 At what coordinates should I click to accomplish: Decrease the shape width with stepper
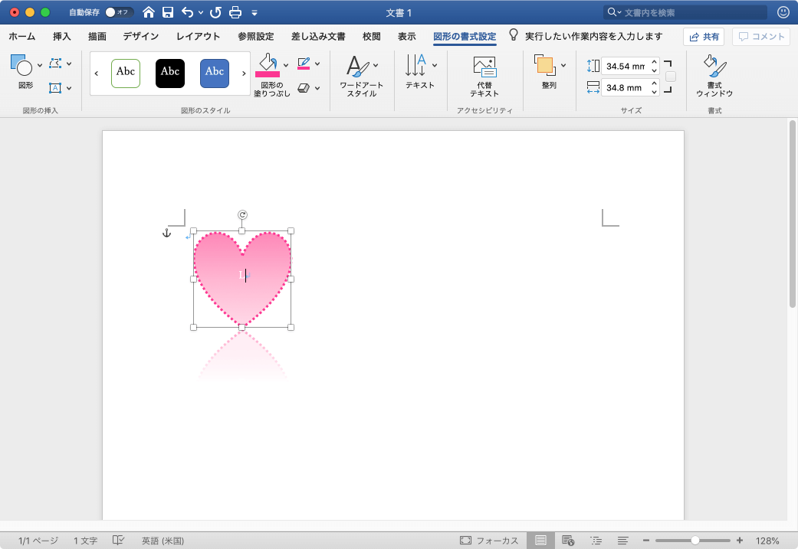(655, 92)
